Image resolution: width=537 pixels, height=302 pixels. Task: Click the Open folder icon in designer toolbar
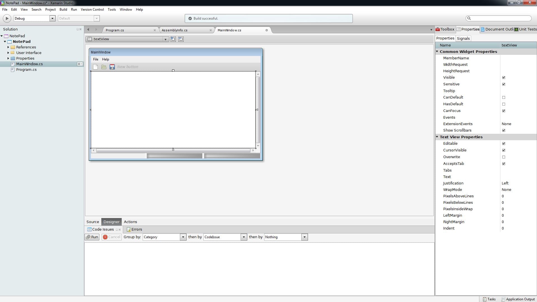[104, 67]
